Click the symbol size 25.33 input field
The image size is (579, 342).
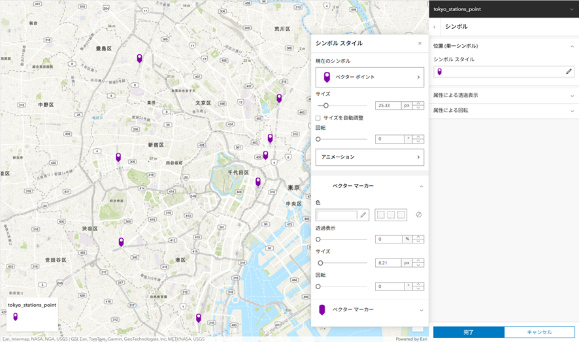pyautogui.click(x=388, y=106)
